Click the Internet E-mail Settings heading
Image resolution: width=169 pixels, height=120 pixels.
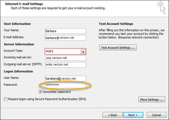click(x=24, y=4)
